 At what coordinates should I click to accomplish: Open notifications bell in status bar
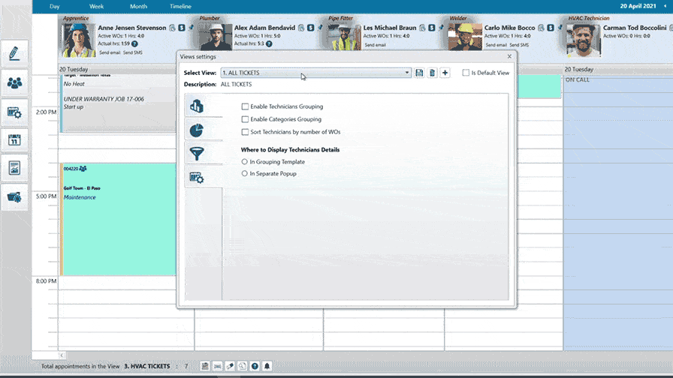(267, 366)
